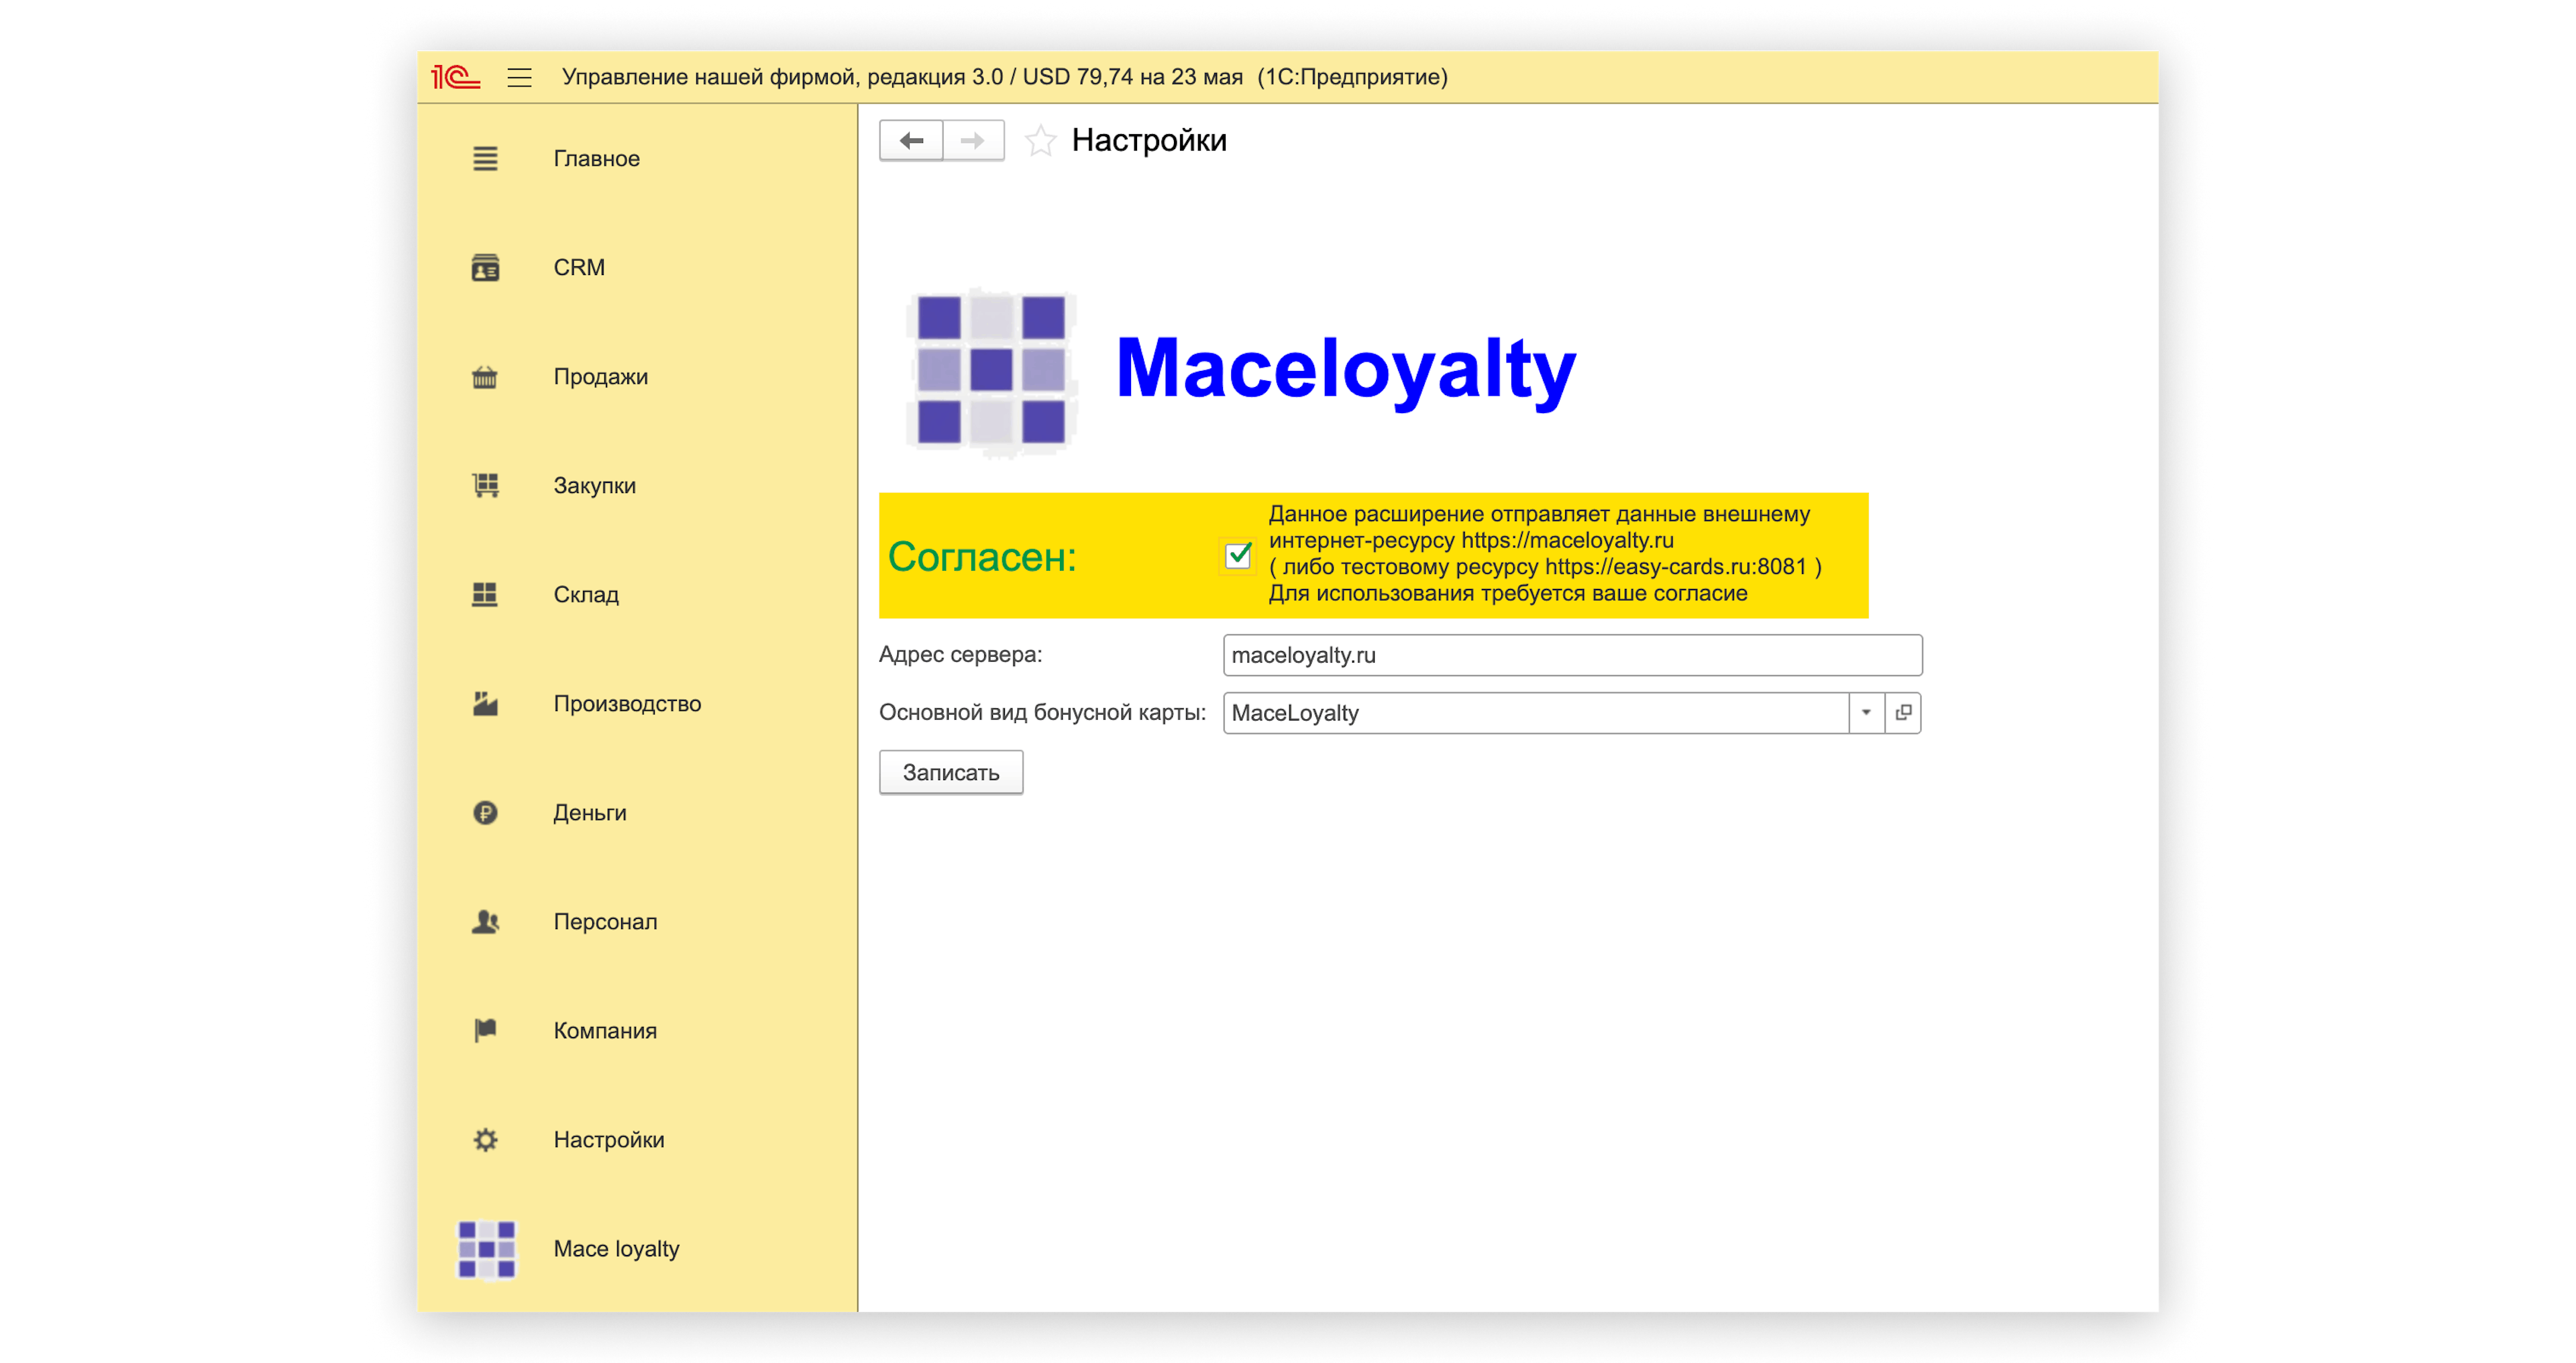Expand the bonus card type dropdown
Screen dimensions: 2576x1363
pyautogui.click(x=1866, y=713)
